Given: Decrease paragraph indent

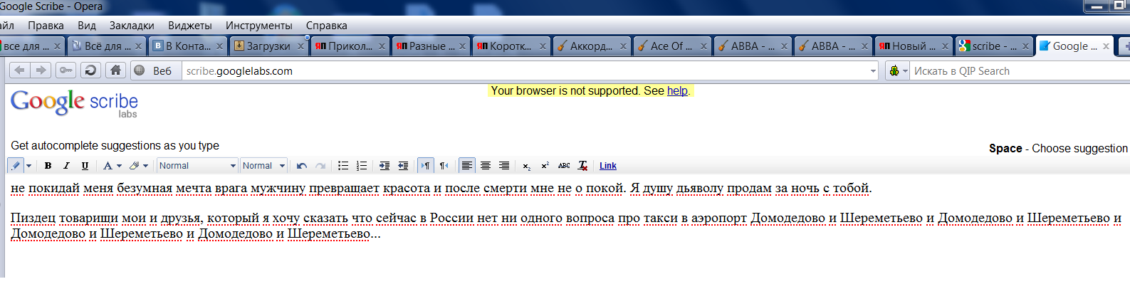Looking at the screenshot, I should coord(403,165).
